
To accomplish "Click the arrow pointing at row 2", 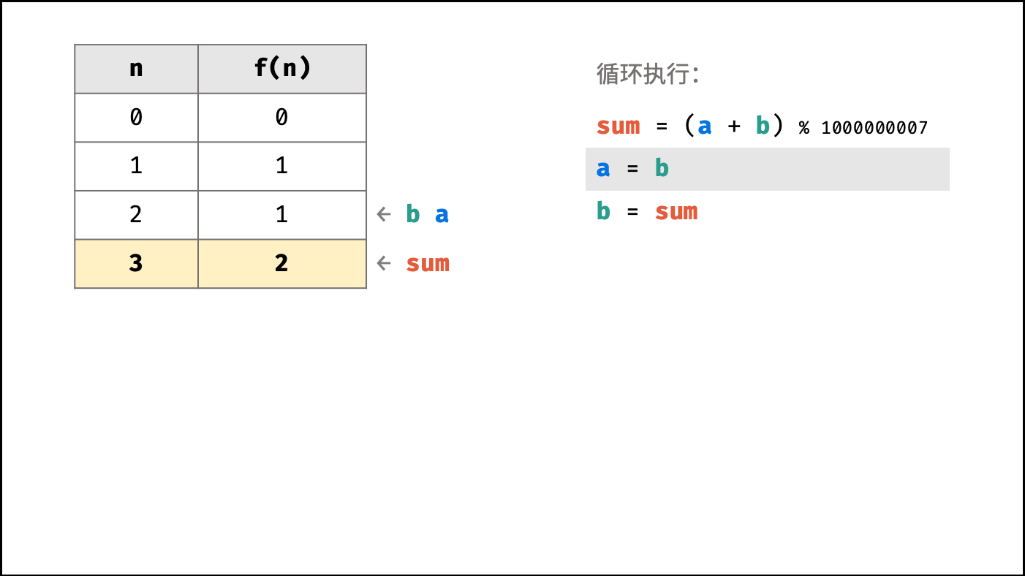I will (384, 214).
